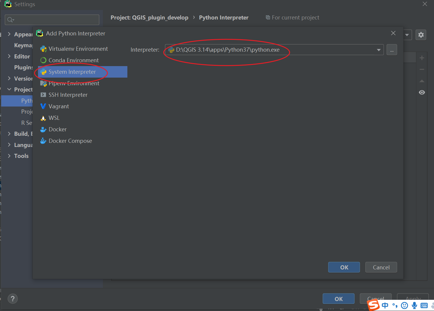Open project interpreter dropdown in Settings

(407, 35)
